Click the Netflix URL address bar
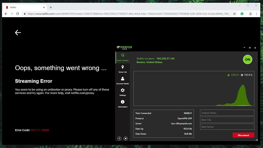The image size is (263, 148). tap(129, 14)
